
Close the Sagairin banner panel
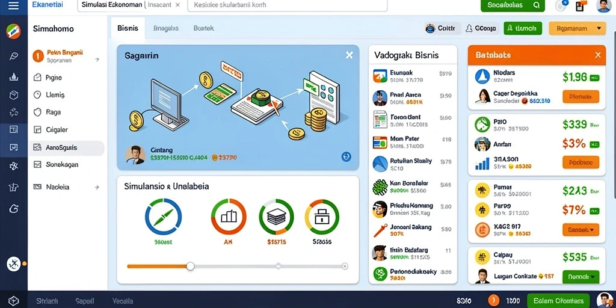click(349, 55)
